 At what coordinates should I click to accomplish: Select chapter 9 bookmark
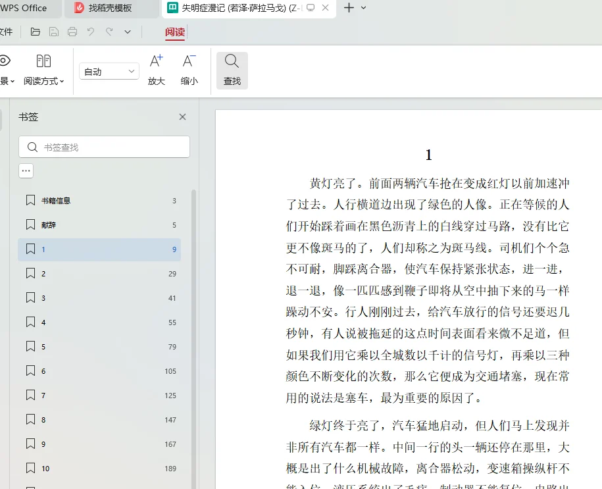coord(99,444)
